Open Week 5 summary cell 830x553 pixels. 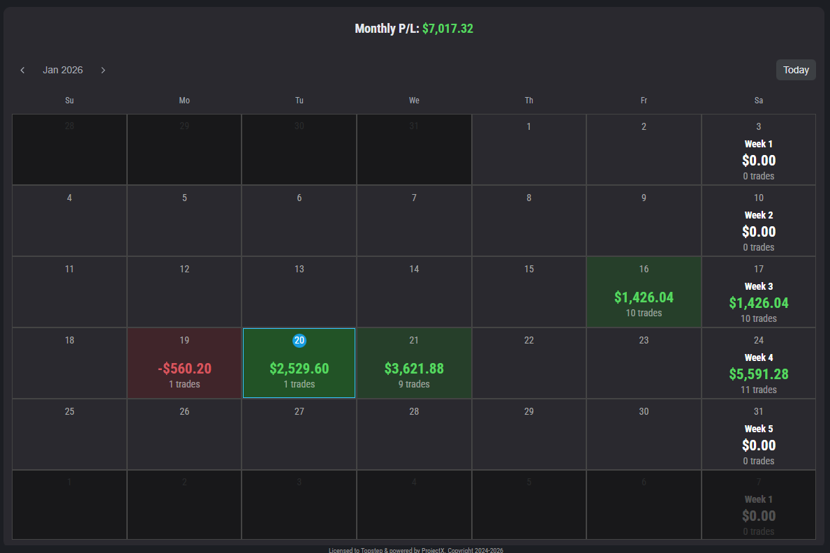(x=759, y=445)
